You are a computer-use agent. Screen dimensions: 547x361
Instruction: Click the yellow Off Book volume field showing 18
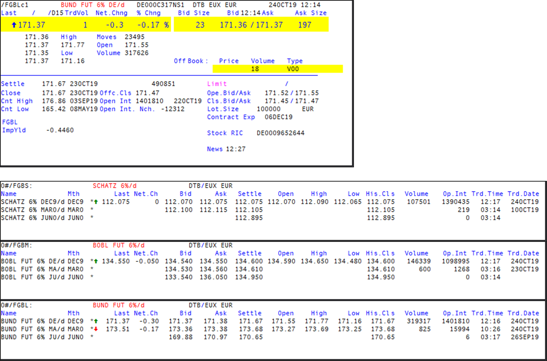[255, 69]
